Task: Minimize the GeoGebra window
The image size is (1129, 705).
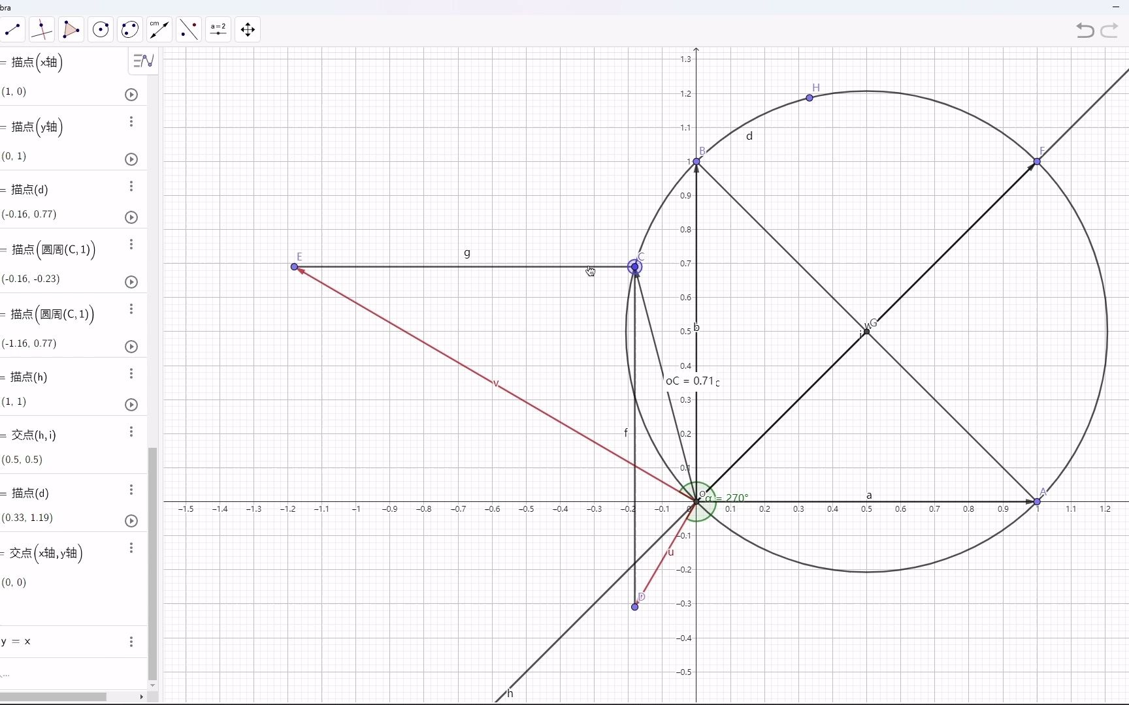Action: click(1115, 7)
